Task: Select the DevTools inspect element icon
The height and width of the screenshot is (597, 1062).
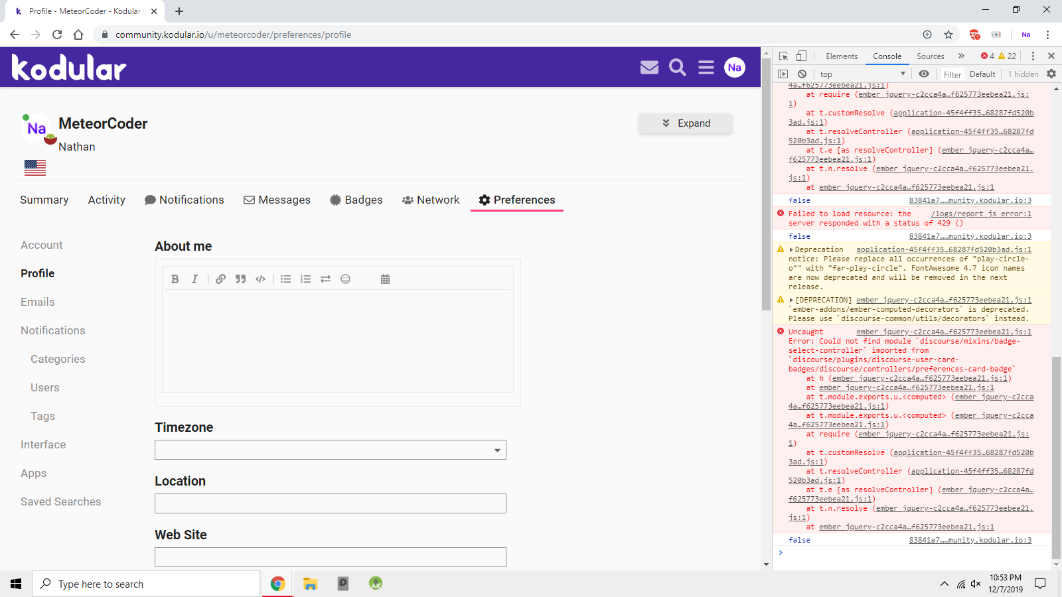Action: pos(784,56)
